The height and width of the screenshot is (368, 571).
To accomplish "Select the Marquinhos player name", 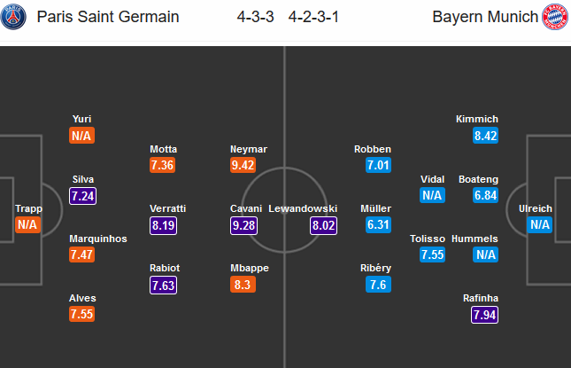I will click(98, 239).
